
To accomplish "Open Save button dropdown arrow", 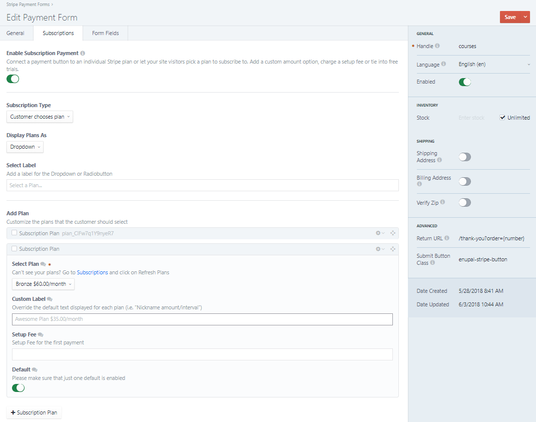I will pyautogui.click(x=525, y=17).
